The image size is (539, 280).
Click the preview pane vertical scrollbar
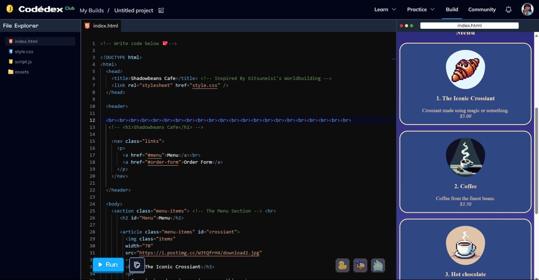[536, 160]
